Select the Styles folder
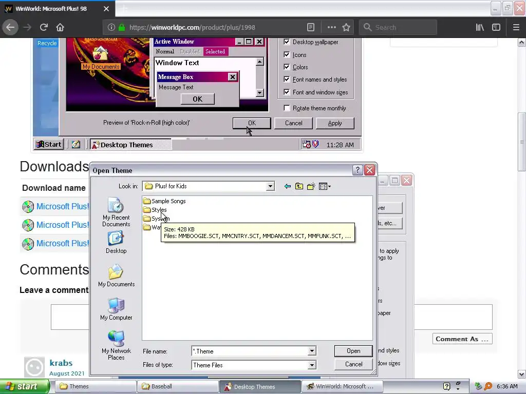This screenshot has width=526, height=394. (155, 210)
